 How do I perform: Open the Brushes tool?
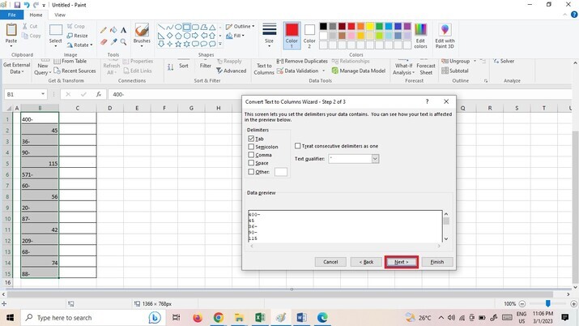pyautogui.click(x=142, y=33)
